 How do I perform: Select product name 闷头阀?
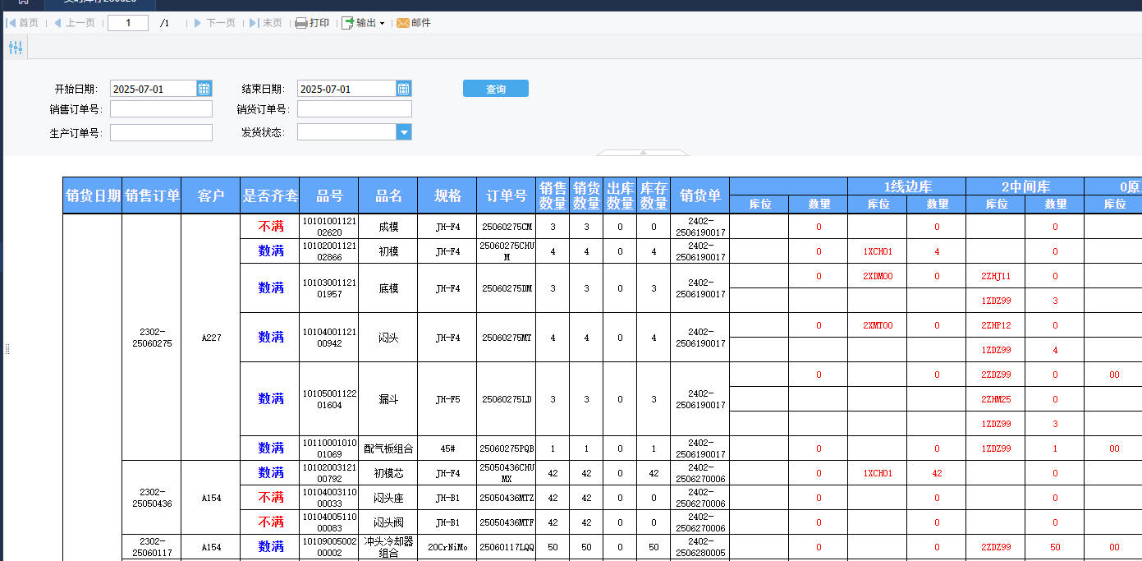pyautogui.click(x=388, y=522)
